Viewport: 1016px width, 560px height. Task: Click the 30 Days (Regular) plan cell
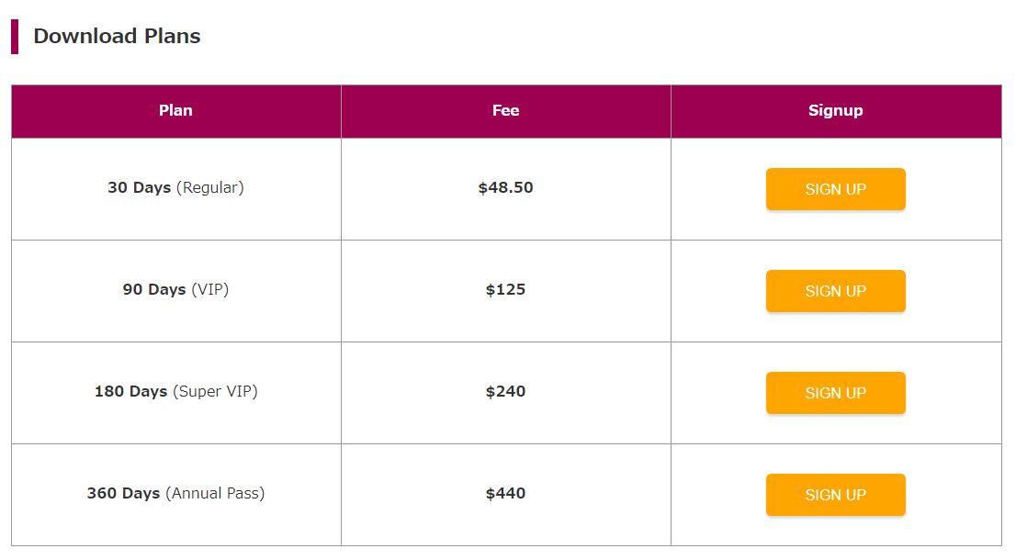point(175,188)
